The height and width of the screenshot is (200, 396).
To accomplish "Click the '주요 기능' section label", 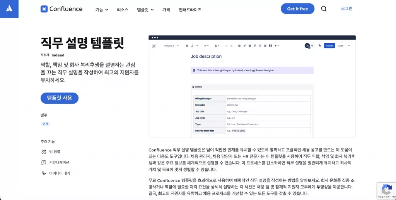I will click(x=48, y=142).
